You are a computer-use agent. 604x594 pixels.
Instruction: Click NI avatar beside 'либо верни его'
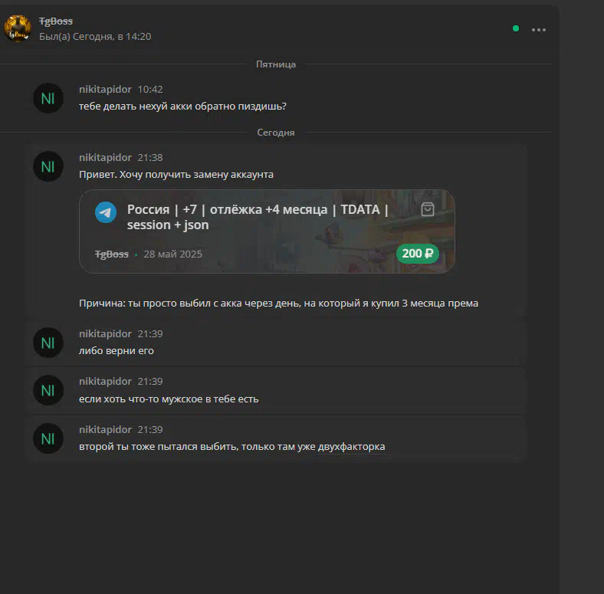pos(48,343)
